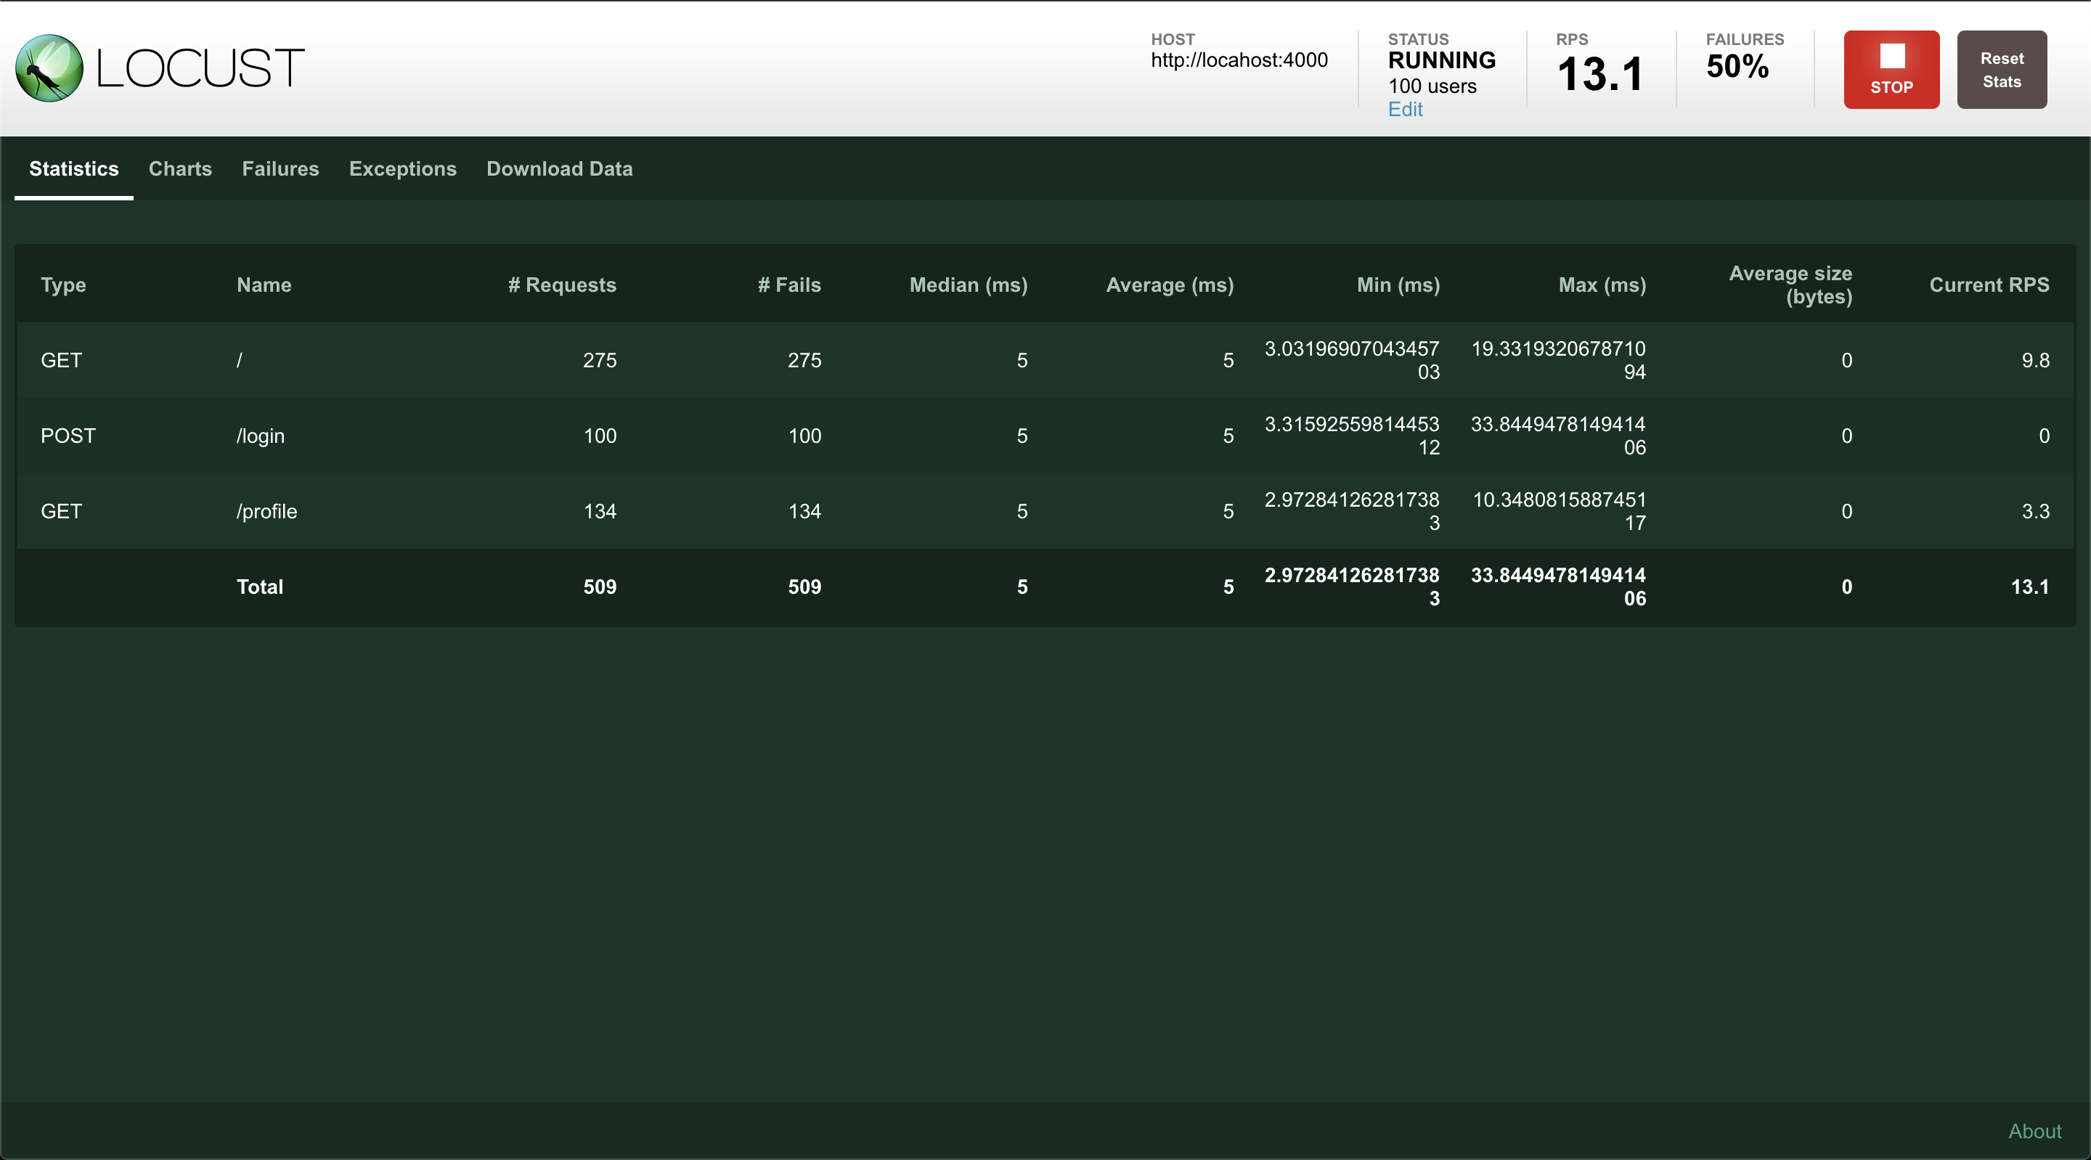Sort table by Type column header
This screenshot has height=1160, width=2091.
(x=63, y=285)
